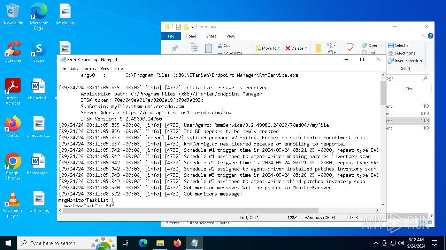
Task: Open the Notepad Help menu
Action: pyautogui.click(x=118, y=68)
